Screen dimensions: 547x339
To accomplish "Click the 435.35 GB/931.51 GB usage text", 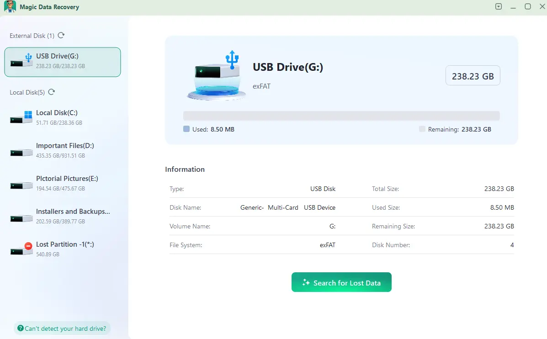I will coord(60,155).
